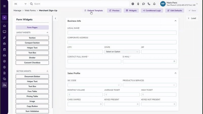Click the Legal Name input field
203x114 pixels.
coord(122,33)
